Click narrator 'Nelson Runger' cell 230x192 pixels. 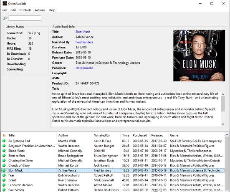tap(104, 146)
